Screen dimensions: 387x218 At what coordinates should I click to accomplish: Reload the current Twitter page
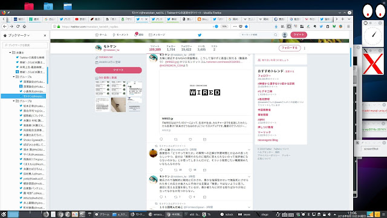click(18, 26)
